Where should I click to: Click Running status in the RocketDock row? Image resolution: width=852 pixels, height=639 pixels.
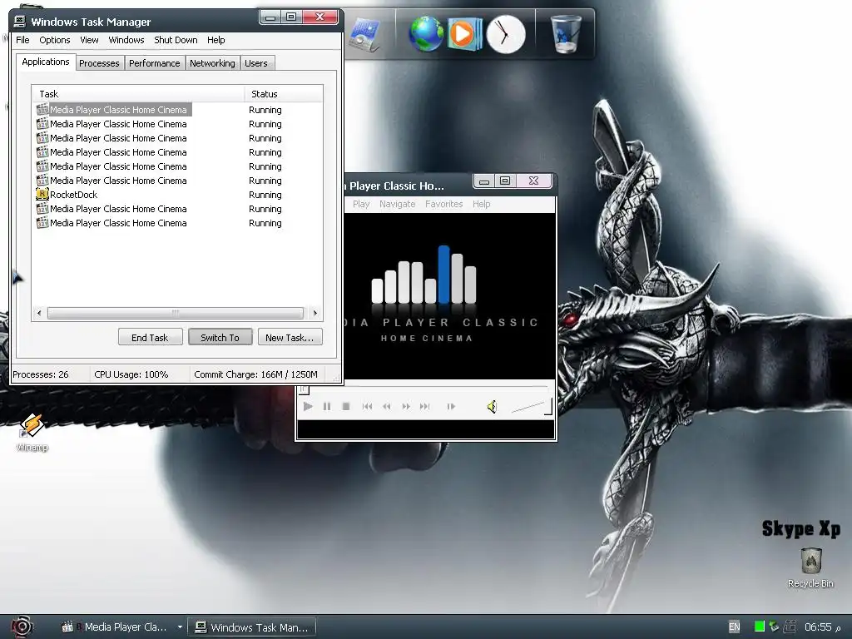[x=265, y=195]
